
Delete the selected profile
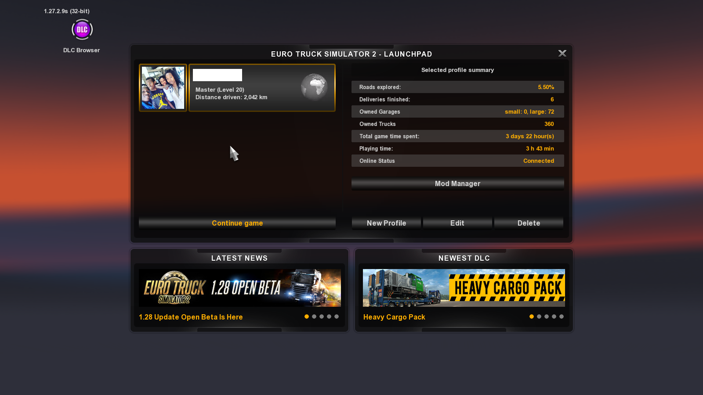[x=529, y=223]
